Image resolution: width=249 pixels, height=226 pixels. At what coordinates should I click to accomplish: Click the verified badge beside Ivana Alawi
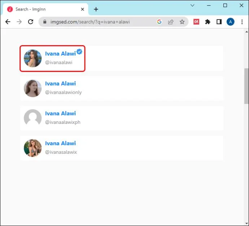79,52
